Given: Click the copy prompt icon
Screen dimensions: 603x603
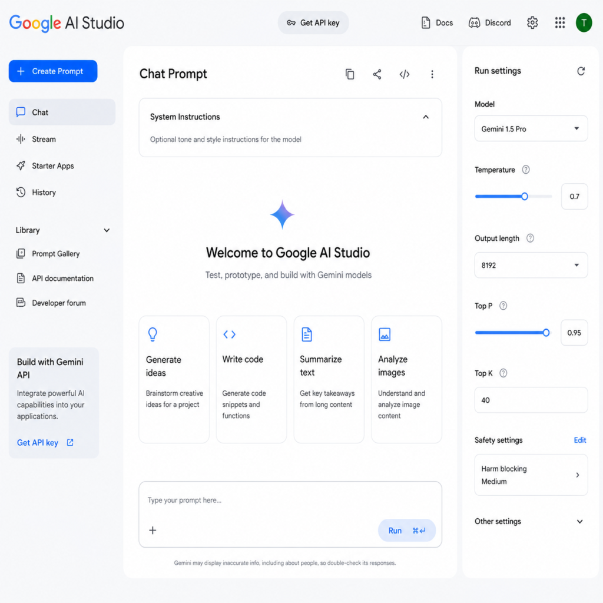Looking at the screenshot, I should coord(350,74).
